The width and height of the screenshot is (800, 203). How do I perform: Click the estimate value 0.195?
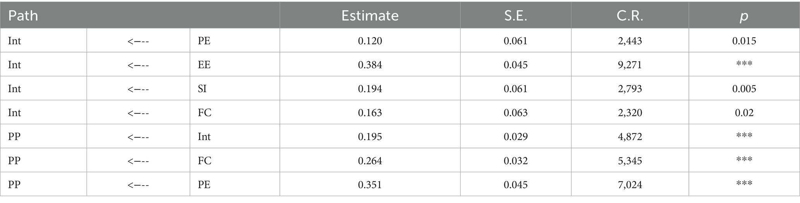click(370, 137)
